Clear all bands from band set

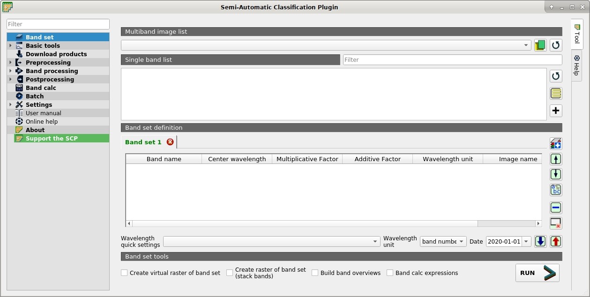click(x=556, y=223)
